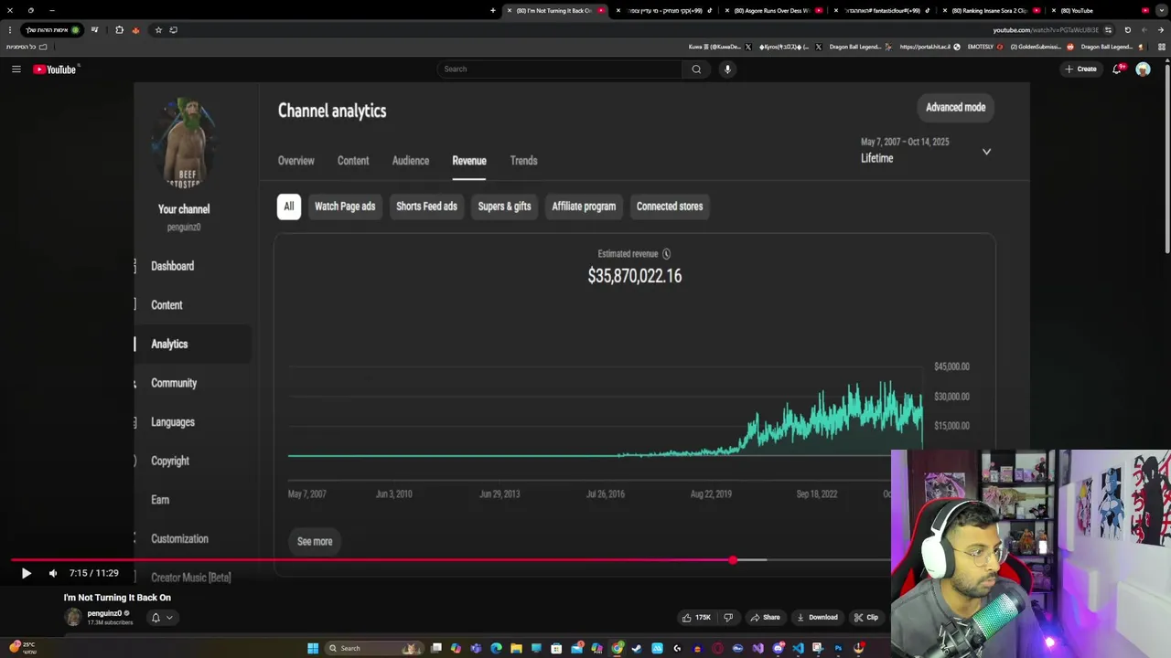The width and height of the screenshot is (1171, 658).
Task: Open File Explorer from the taskbar
Action: tap(516, 649)
